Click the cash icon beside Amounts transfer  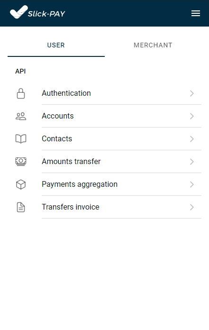(21, 162)
